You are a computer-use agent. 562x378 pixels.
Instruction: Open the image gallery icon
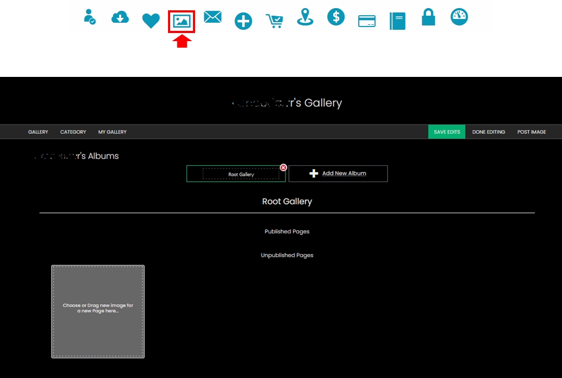pos(182,22)
